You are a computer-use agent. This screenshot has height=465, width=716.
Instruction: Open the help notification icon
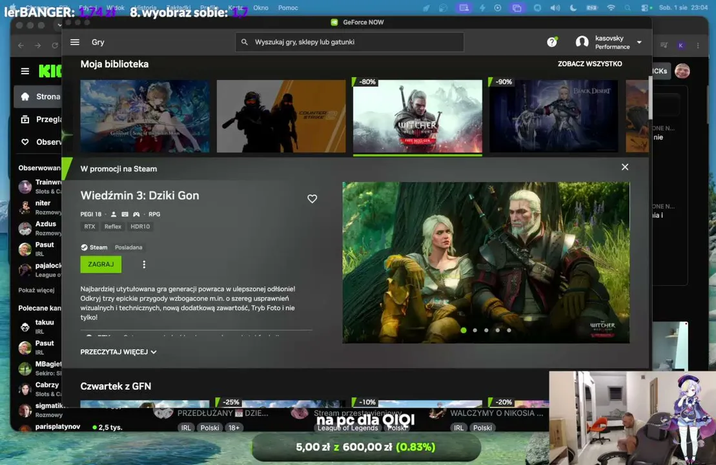coord(552,42)
